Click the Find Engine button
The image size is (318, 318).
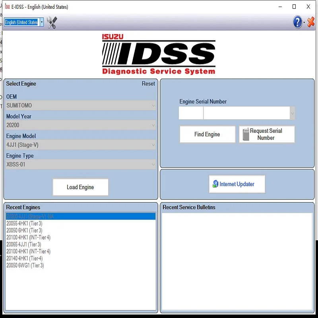click(207, 134)
